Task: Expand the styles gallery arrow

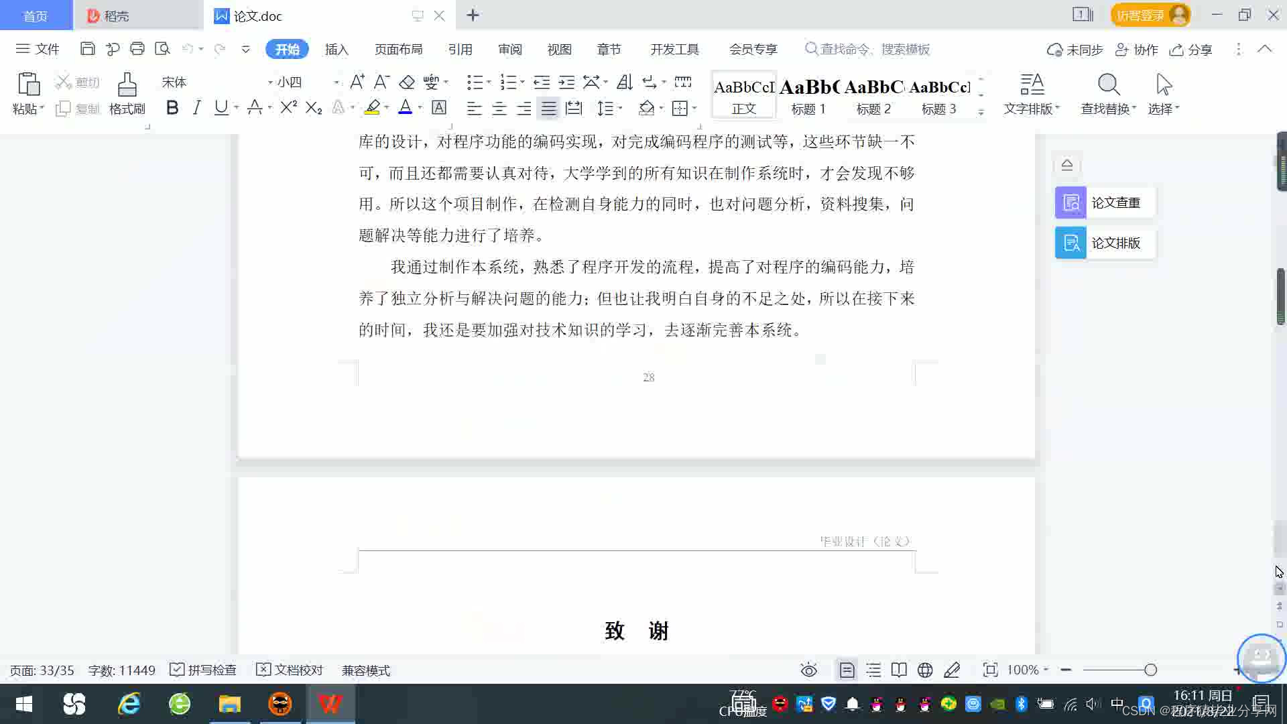Action: click(981, 112)
